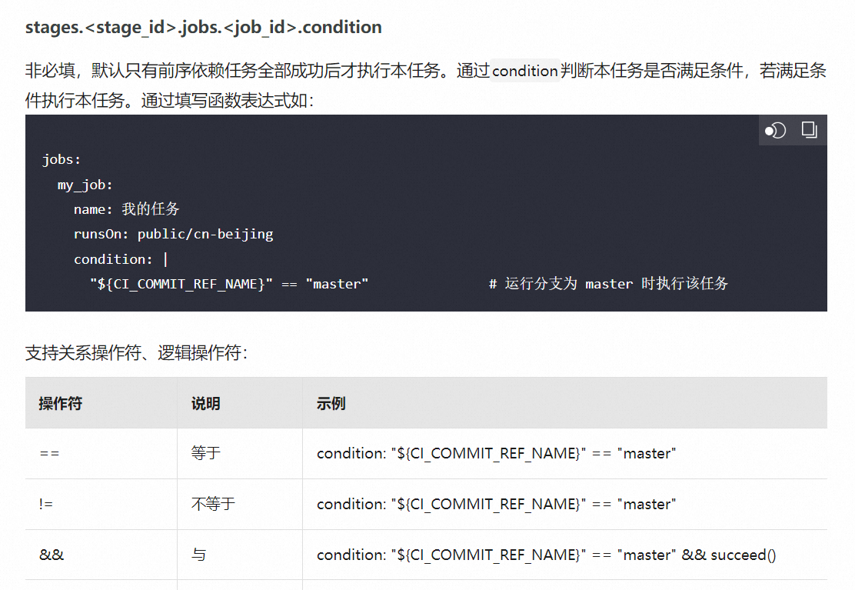
Task: Click the comment # 运行分支为 master 时执行该任务
Action: [x=608, y=284]
